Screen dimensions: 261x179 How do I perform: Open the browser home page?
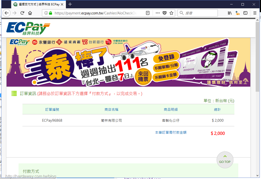point(30,13)
